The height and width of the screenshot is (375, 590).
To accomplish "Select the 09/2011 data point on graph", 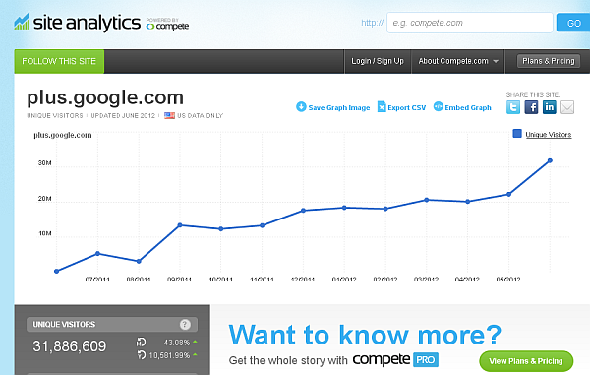I will [x=180, y=225].
